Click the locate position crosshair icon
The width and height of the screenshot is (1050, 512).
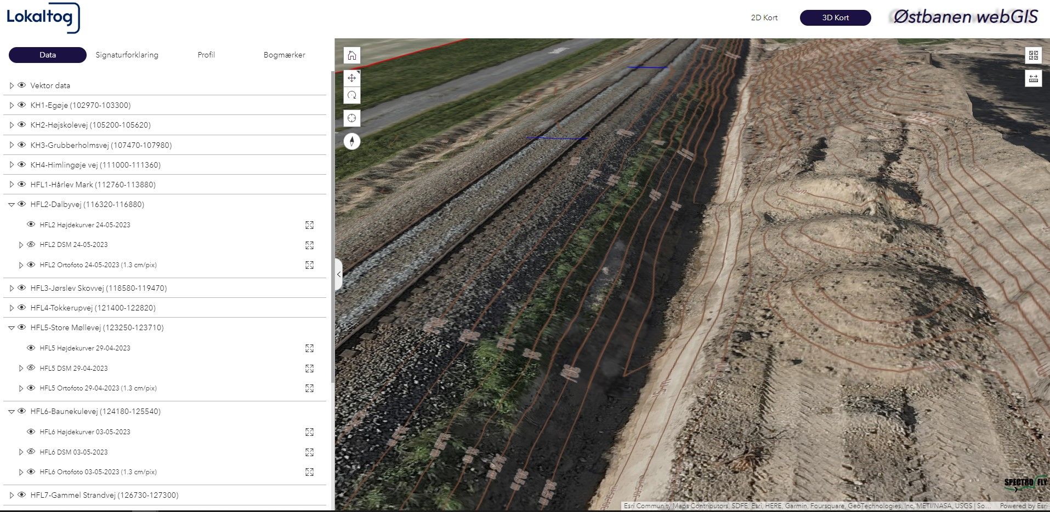352,118
